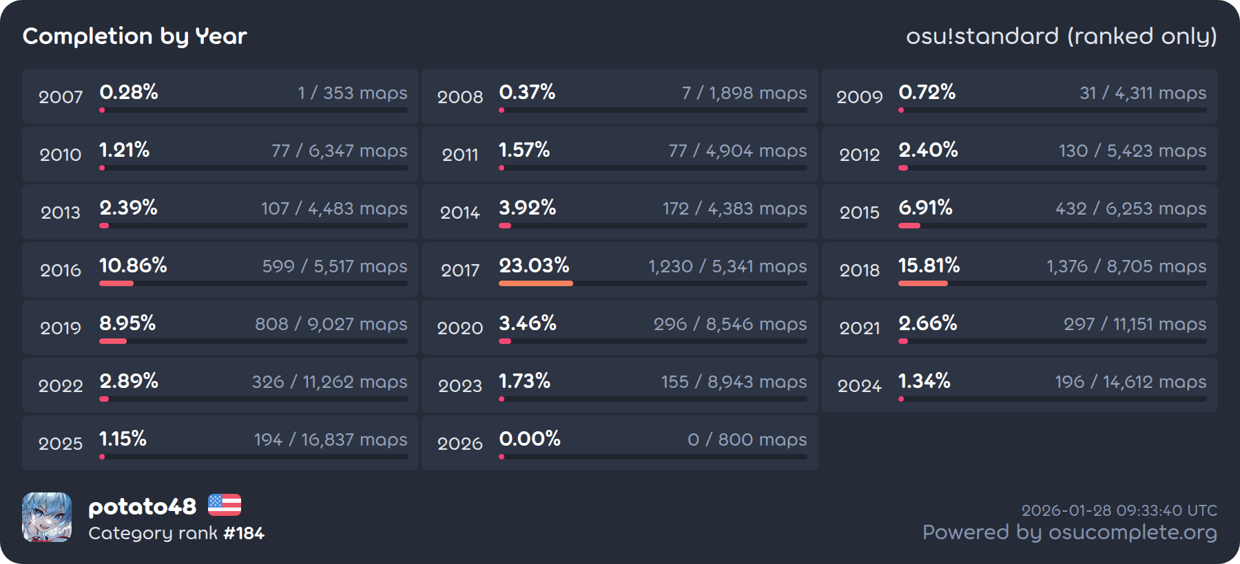1240x564 pixels.
Task: Click the UTC timestamp text
Action: click(1119, 510)
